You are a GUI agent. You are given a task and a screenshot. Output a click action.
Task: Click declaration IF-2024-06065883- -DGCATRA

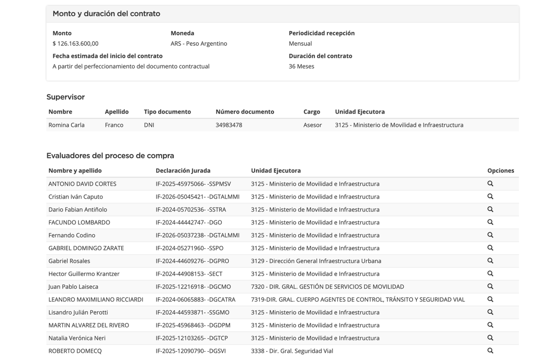click(x=195, y=300)
